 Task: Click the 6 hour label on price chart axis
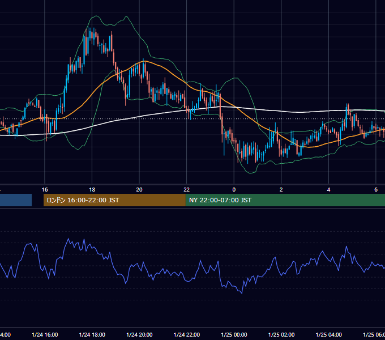(x=376, y=190)
